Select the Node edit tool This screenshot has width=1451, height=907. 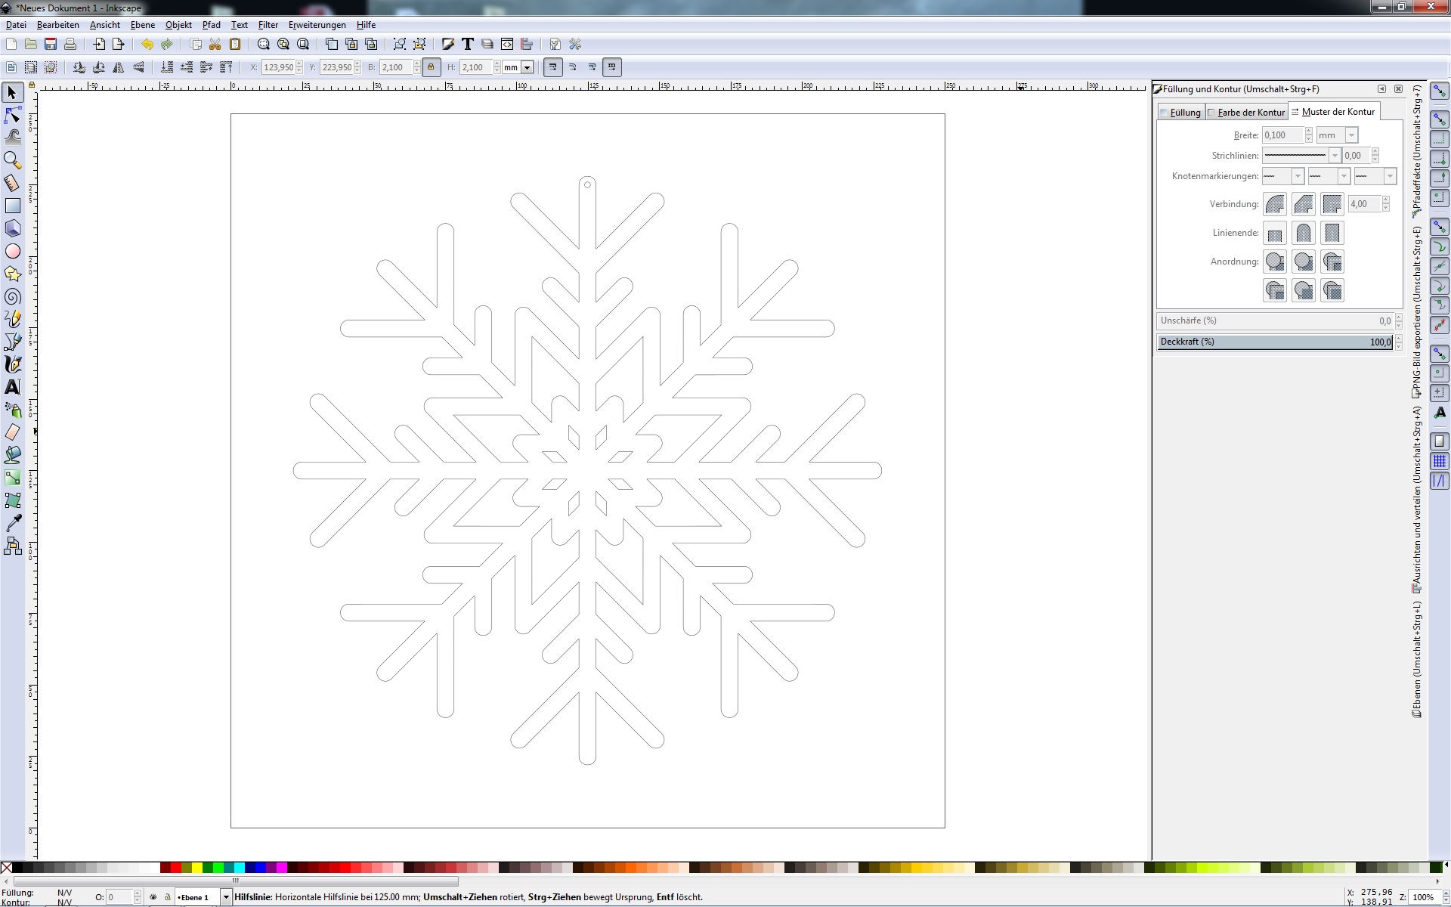[12, 115]
